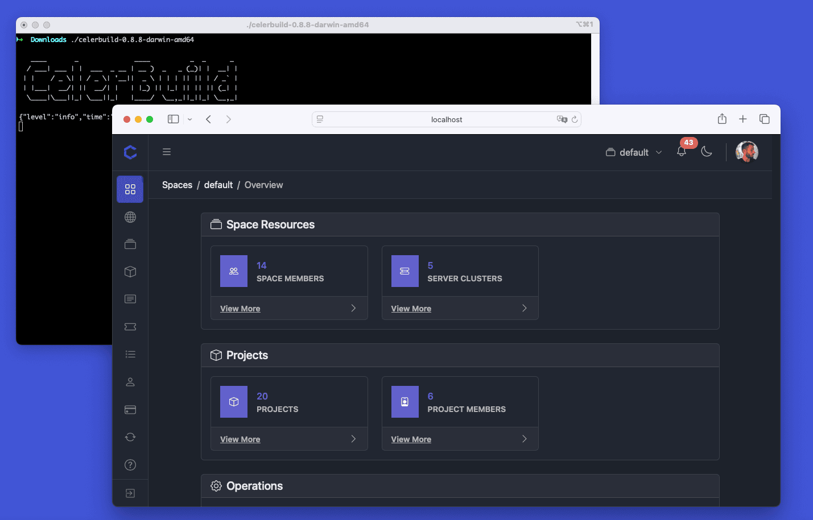Screen dimensions: 813x520
Task: Open the bulleted list icon in the sidebar
Action: pyautogui.click(x=130, y=354)
